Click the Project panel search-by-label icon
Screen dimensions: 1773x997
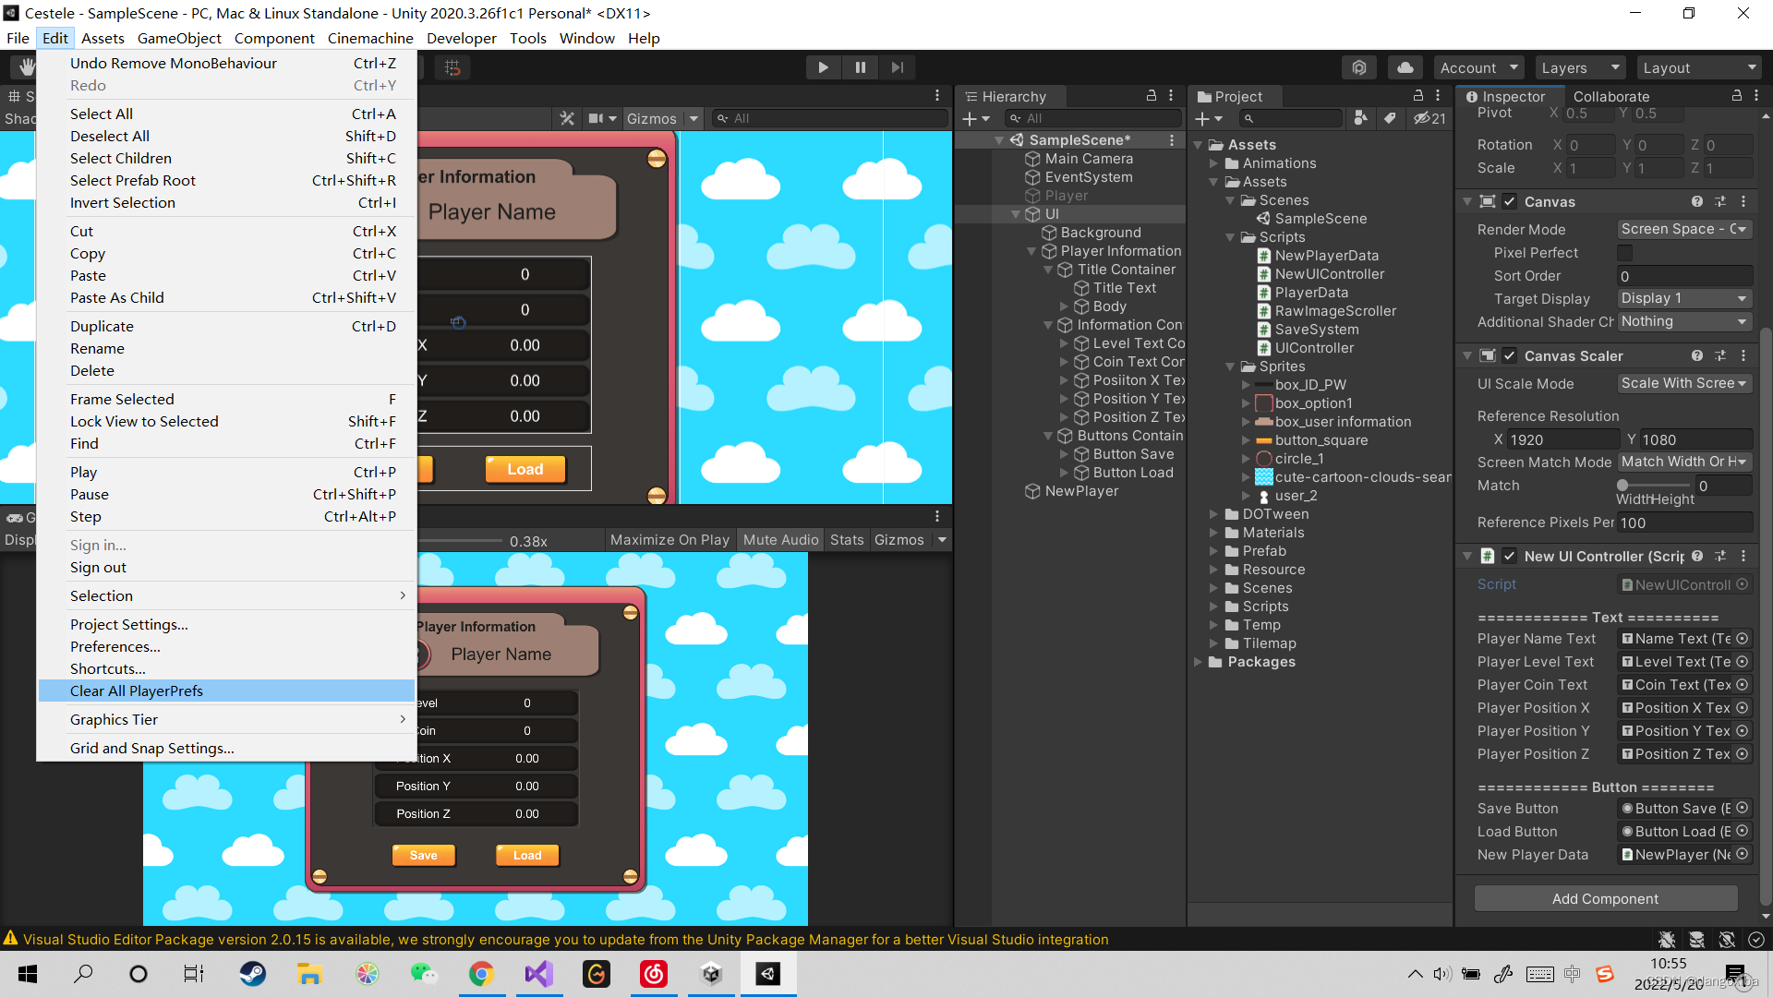[1390, 118]
